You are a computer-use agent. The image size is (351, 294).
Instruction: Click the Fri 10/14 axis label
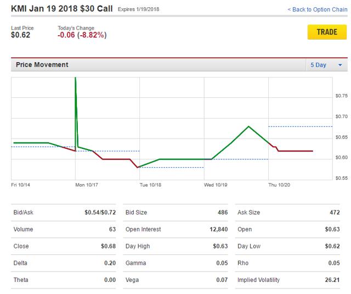tap(20, 185)
